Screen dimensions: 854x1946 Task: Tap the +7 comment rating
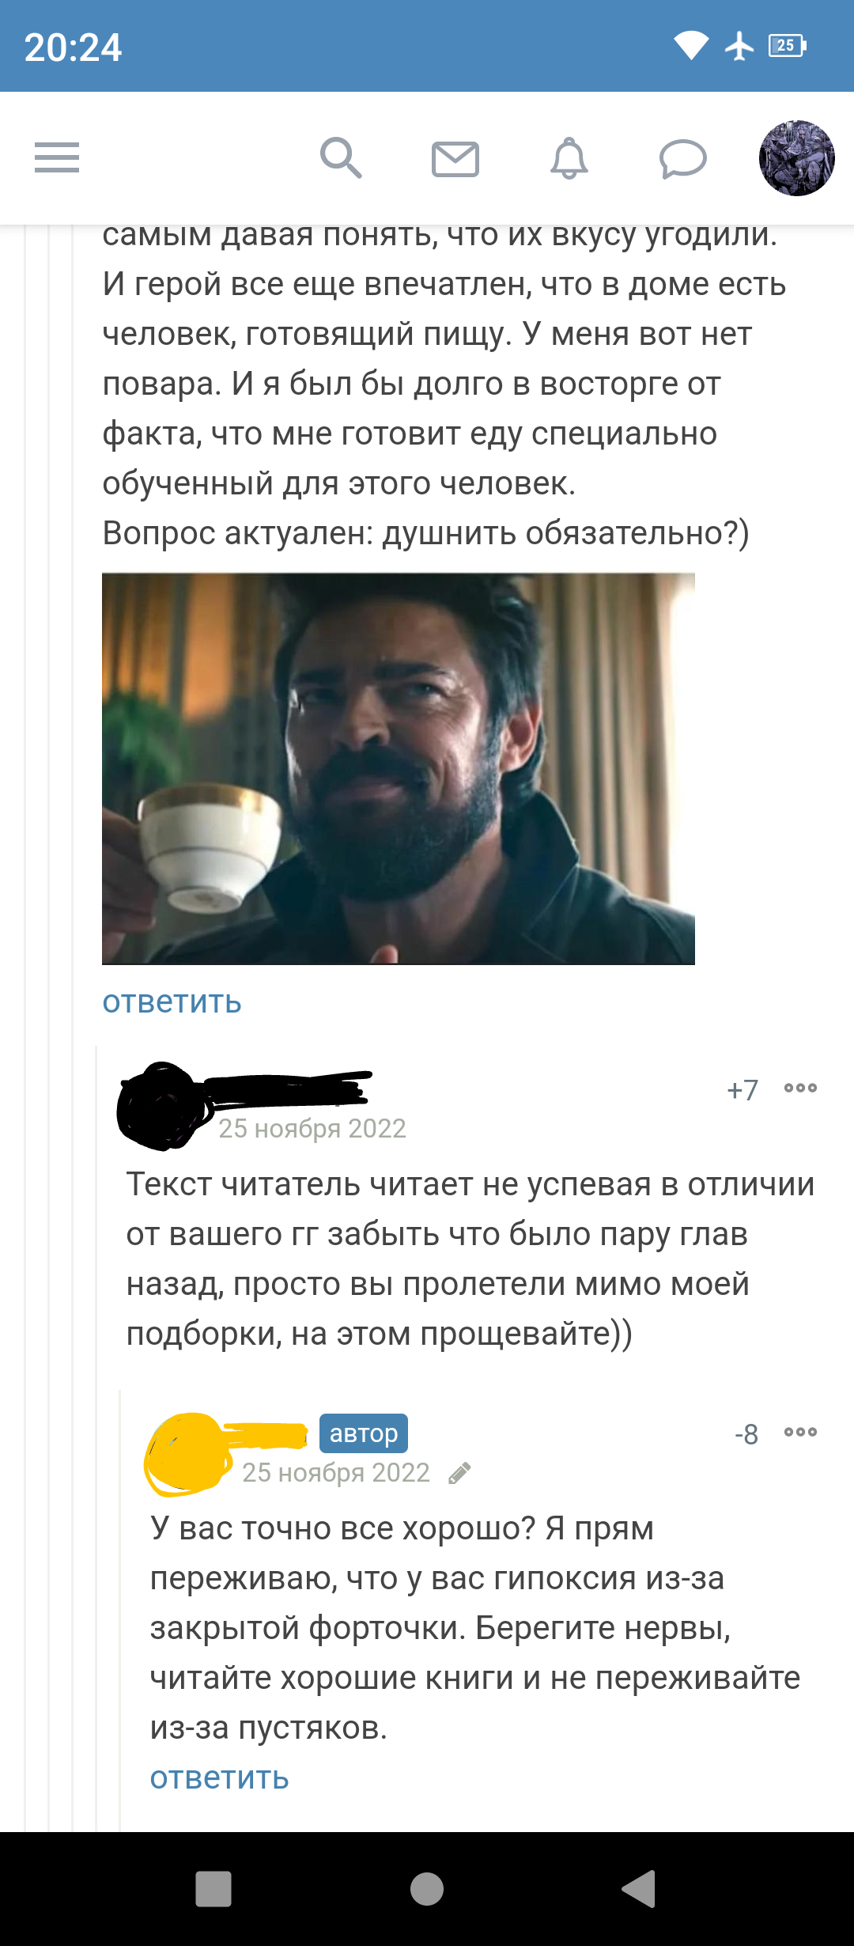[743, 1090]
